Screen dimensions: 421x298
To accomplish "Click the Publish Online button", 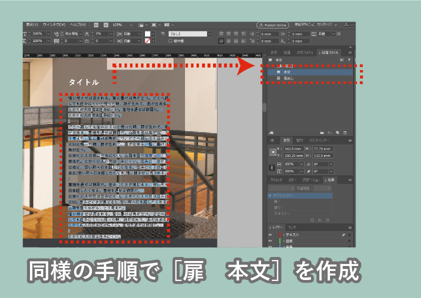I will pyautogui.click(x=273, y=25).
